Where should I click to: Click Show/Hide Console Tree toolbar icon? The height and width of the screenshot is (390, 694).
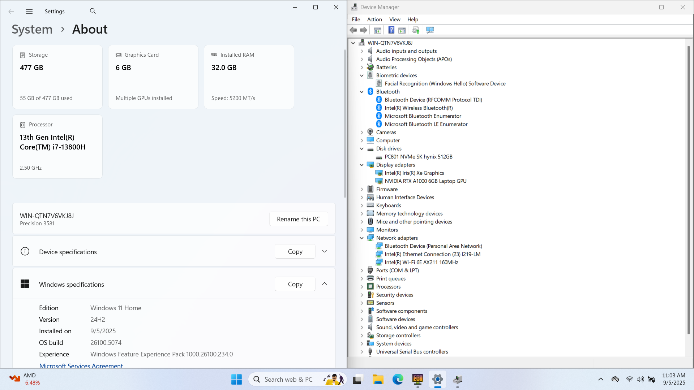(377, 30)
